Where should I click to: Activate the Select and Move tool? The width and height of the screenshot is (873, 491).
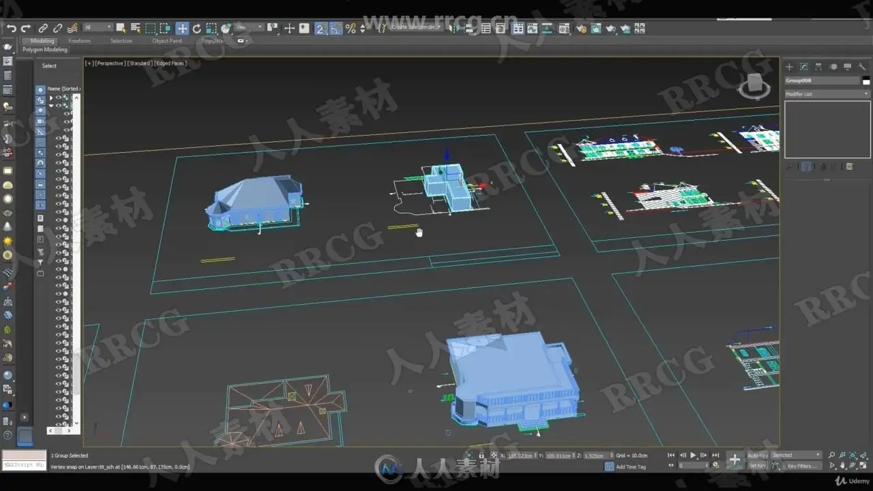(x=182, y=29)
